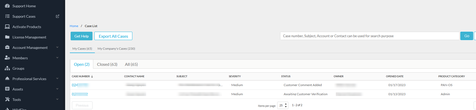Expand the Account Management menu
Image resolution: width=476 pixels, height=110 pixels.
coord(57,47)
